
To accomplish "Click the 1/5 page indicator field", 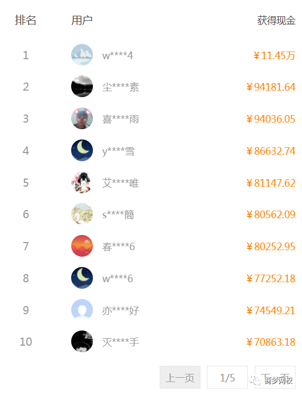I will point(228,377).
